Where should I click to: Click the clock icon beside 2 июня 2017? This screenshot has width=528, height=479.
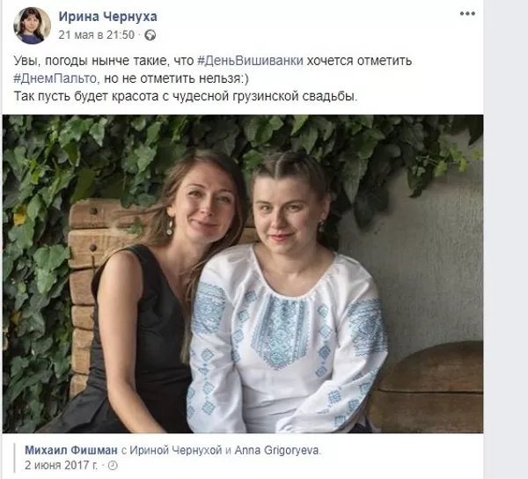pyautogui.click(x=113, y=466)
